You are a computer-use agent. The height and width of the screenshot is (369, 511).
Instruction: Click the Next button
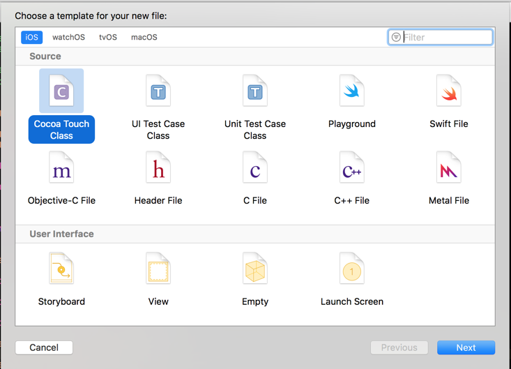point(466,347)
